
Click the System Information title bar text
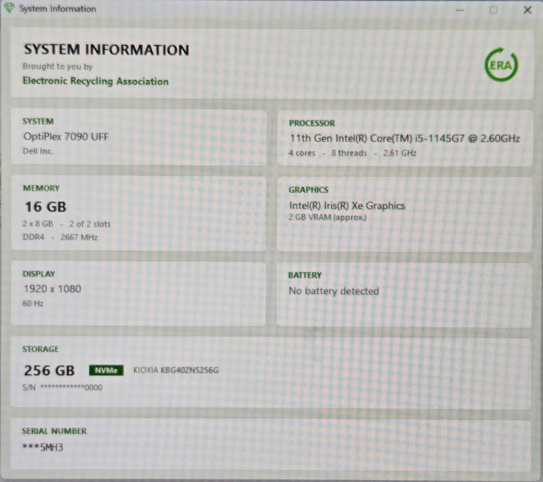tap(58, 9)
